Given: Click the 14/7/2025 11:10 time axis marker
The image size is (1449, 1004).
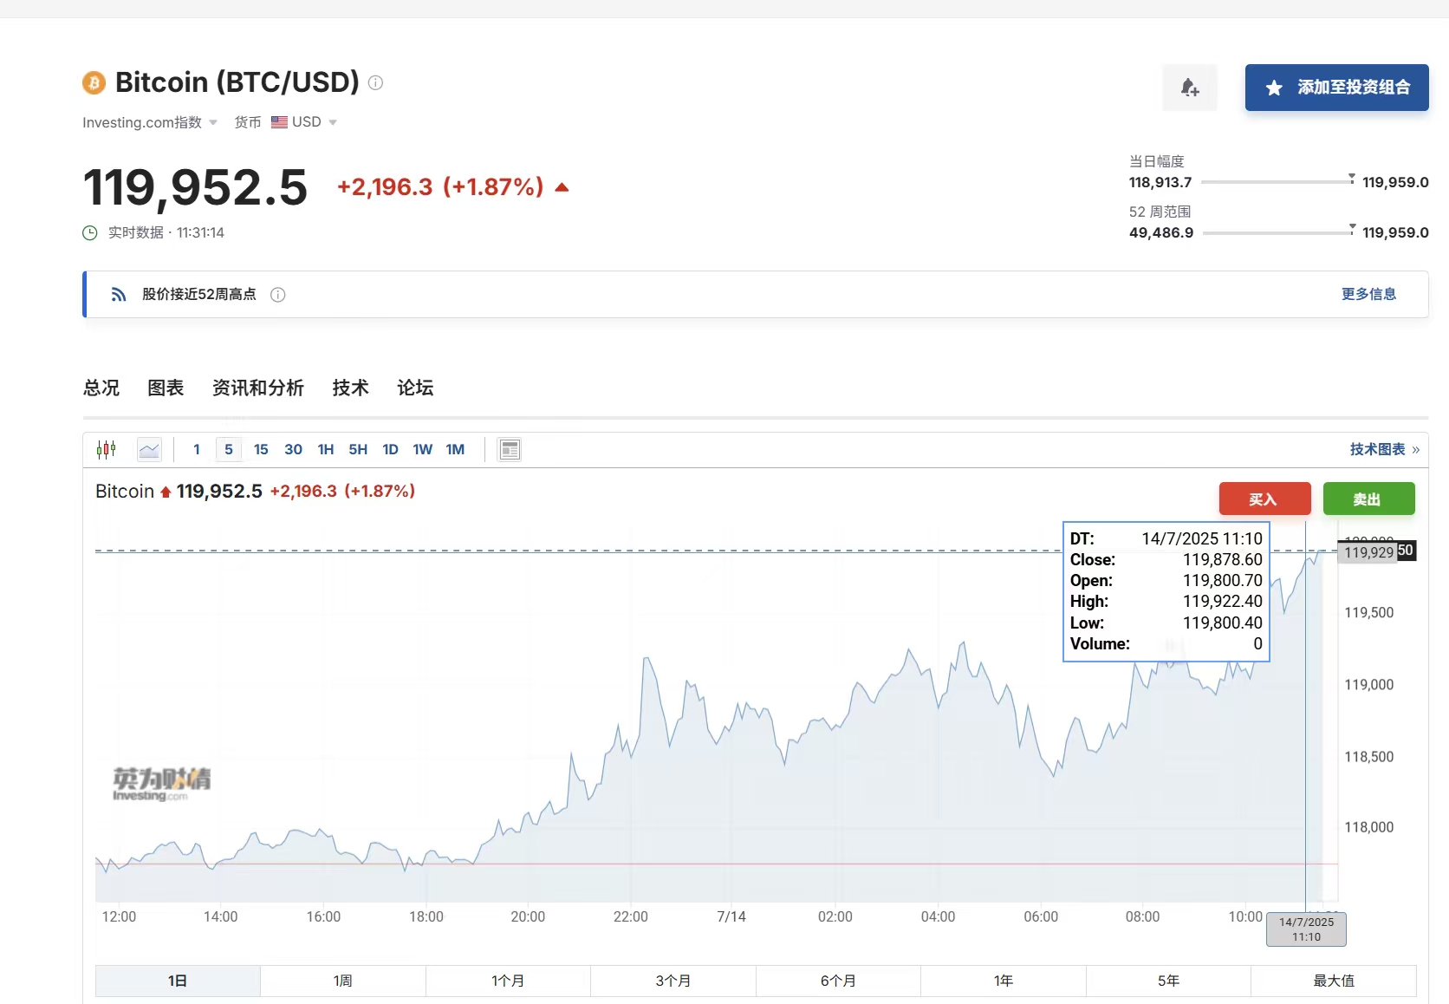Looking at the screenshot, I should 1306,929.
